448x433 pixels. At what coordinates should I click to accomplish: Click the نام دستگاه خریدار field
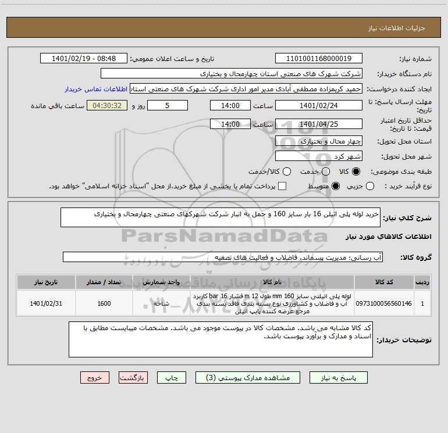tap(232, 74)
